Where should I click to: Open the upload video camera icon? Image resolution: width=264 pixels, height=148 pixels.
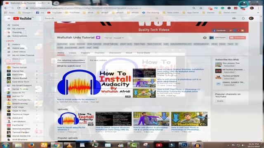click(x=234, y=18)
